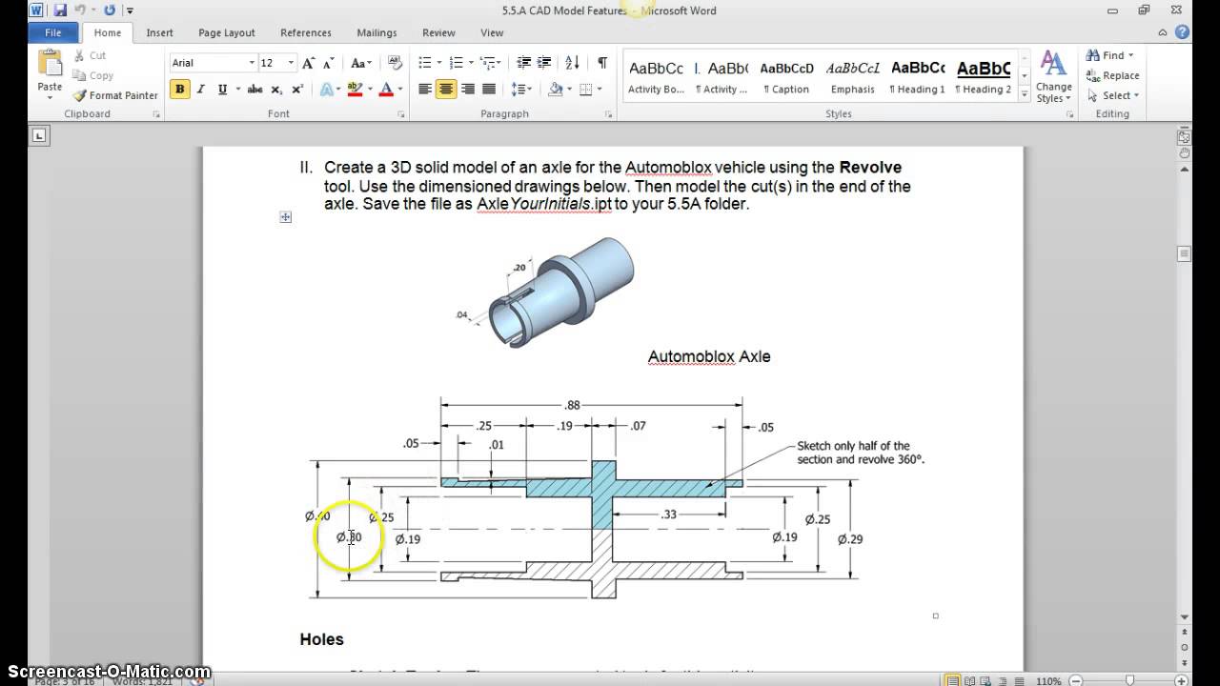Expand the numbering list dropdown
The height and width of the screenshot is (686, 1220).
click(470, 63)
